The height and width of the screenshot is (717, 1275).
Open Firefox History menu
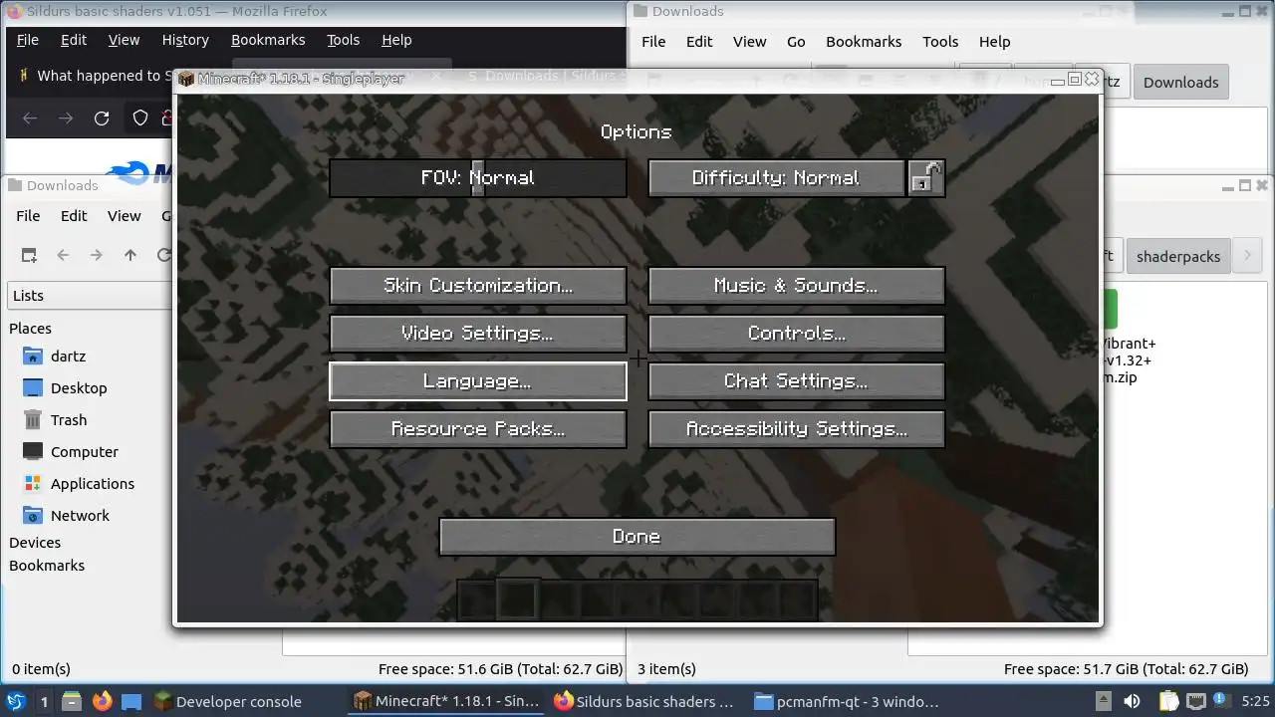185,40
